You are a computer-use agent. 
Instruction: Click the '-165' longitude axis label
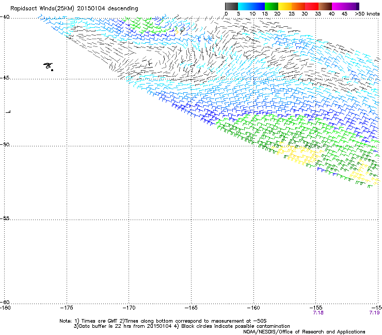[x=191, y=308]
